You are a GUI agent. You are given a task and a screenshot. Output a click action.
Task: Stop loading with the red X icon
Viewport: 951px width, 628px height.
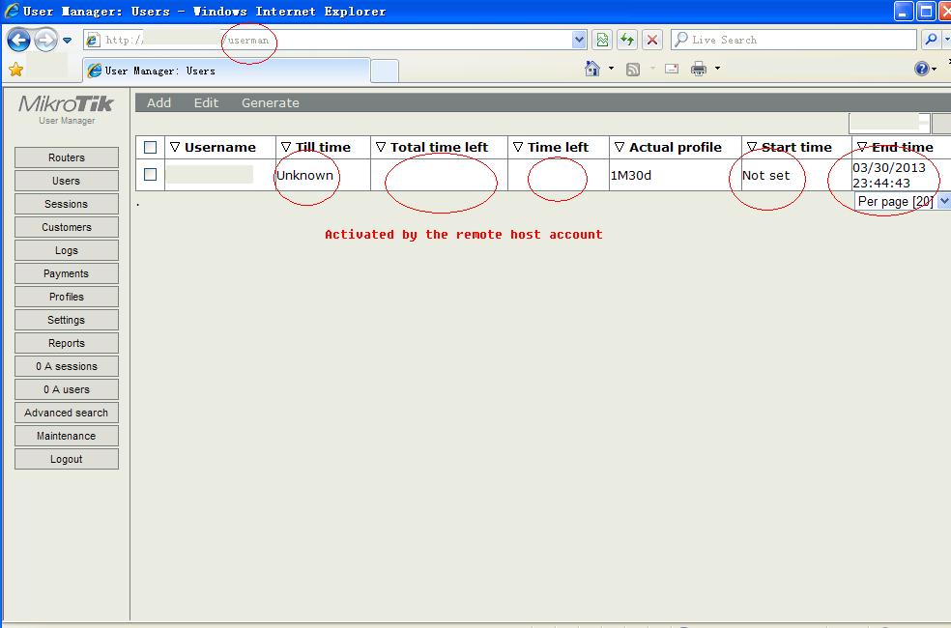[x=652, y=40]
